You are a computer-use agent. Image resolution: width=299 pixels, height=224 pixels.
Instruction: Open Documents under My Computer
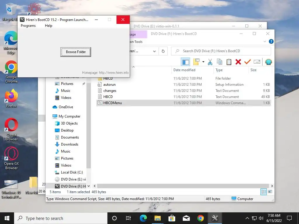click(x=69, y=137)
